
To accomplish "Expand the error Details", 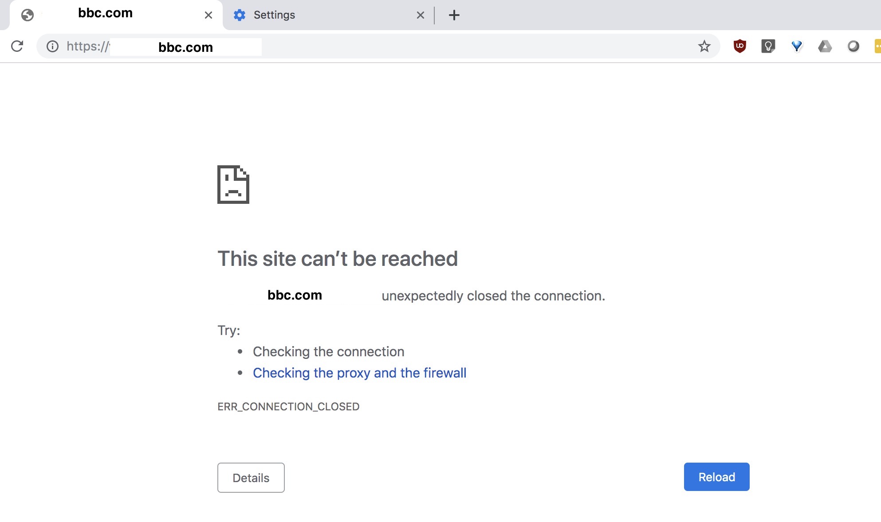I will tap(251, 477).
